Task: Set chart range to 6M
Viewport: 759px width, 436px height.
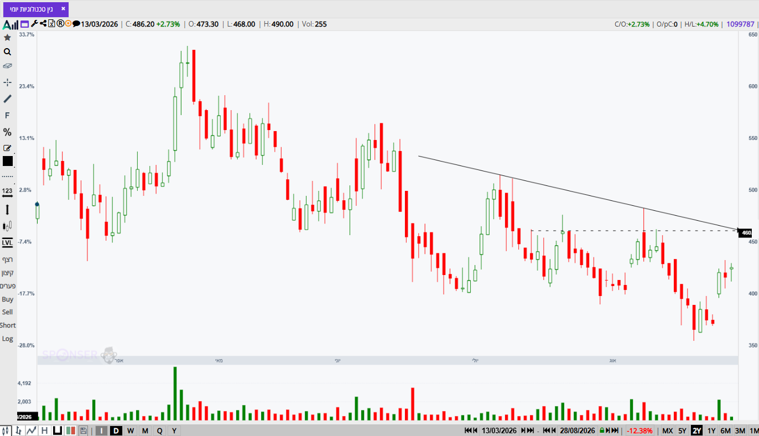Action: (x=725, y=430)
